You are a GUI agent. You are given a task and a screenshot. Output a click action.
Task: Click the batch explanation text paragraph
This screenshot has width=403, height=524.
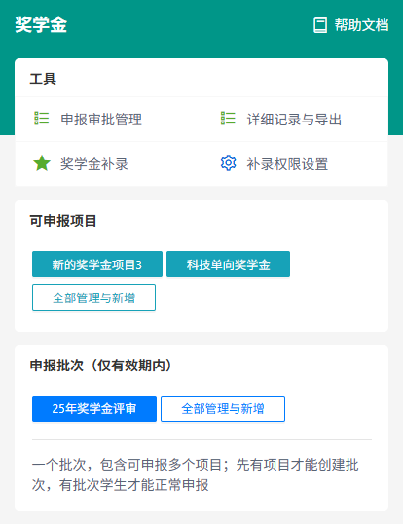point(195,474)
